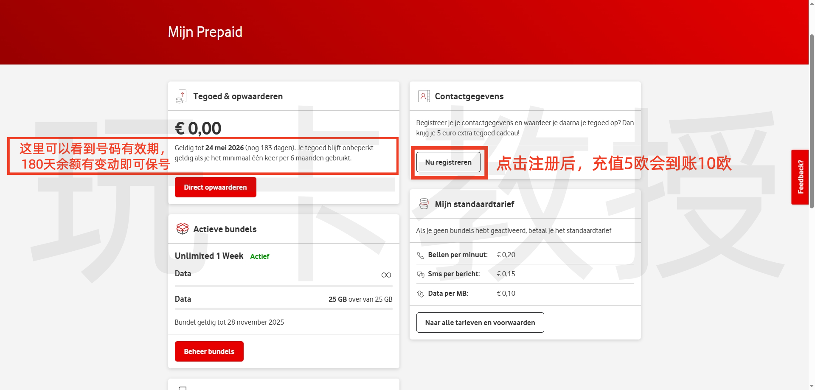The height and width of the screenshot is (390, 815).
Task: Open Beheer bundels
Action: [209, 351]
